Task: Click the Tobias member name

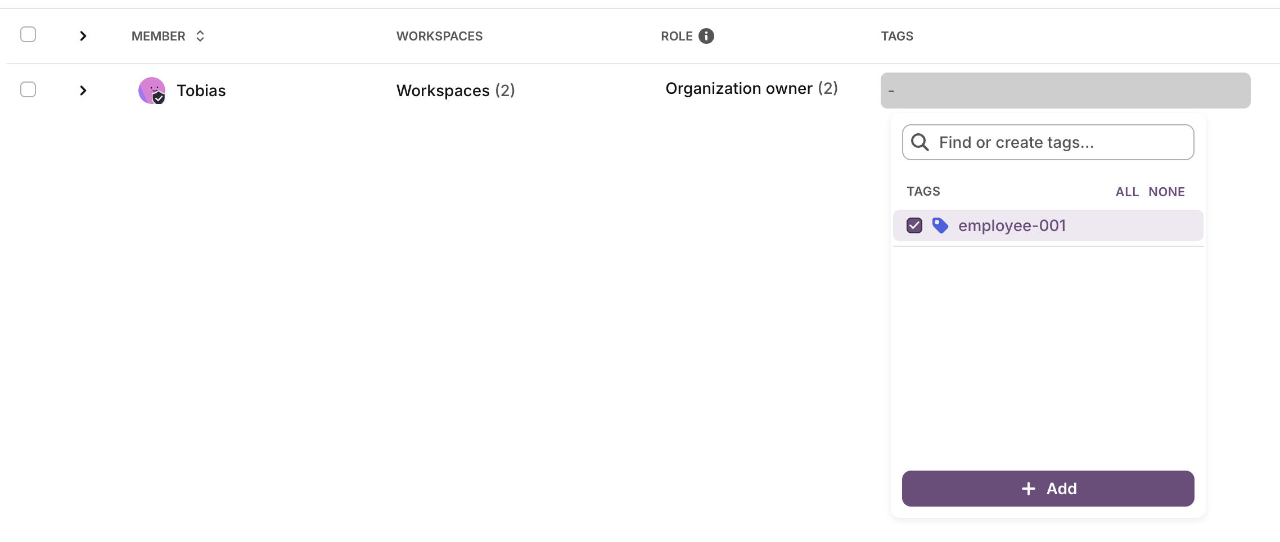Action: (x=201, y=91)
